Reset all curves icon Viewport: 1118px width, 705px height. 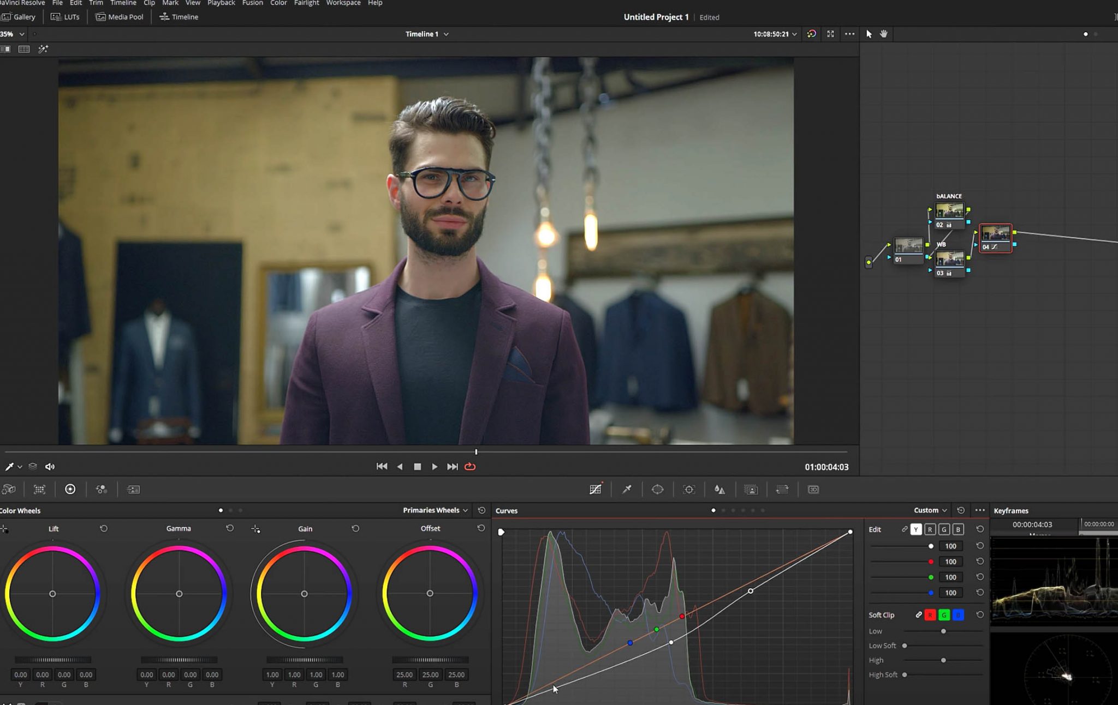(961, 510)
